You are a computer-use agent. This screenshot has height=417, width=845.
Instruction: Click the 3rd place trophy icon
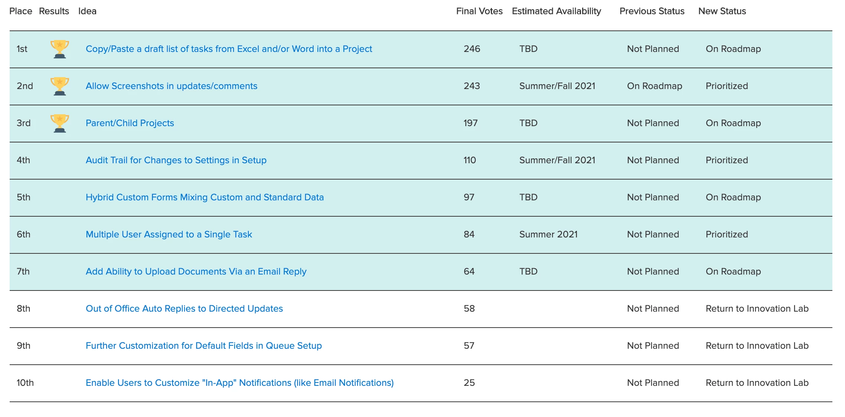coord(59,123)
